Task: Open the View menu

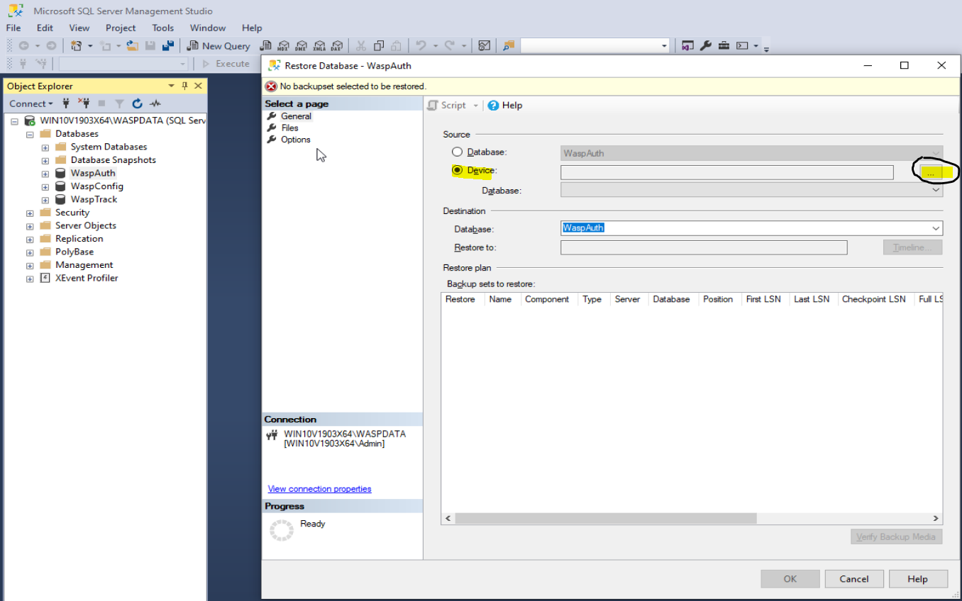Action: (79, 28)
